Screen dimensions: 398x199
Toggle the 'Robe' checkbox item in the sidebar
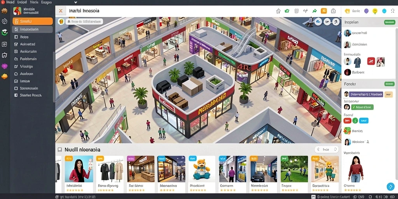[x=16, y=37]
